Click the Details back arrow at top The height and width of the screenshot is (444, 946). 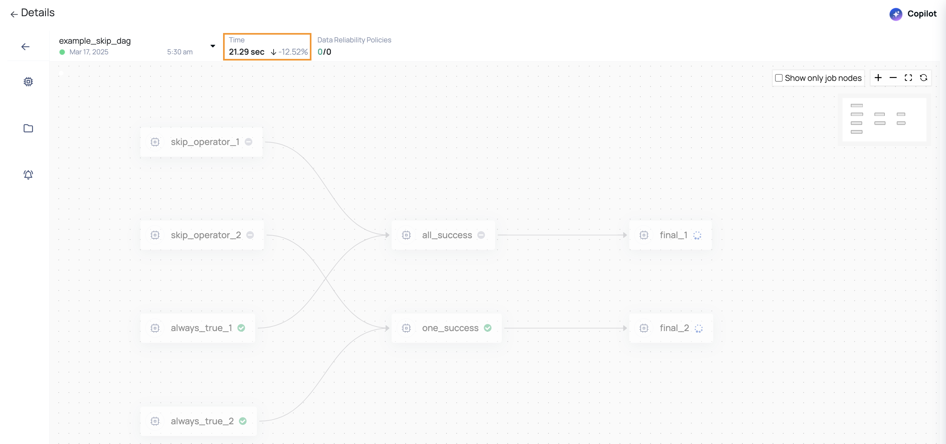tap(14, 14)
